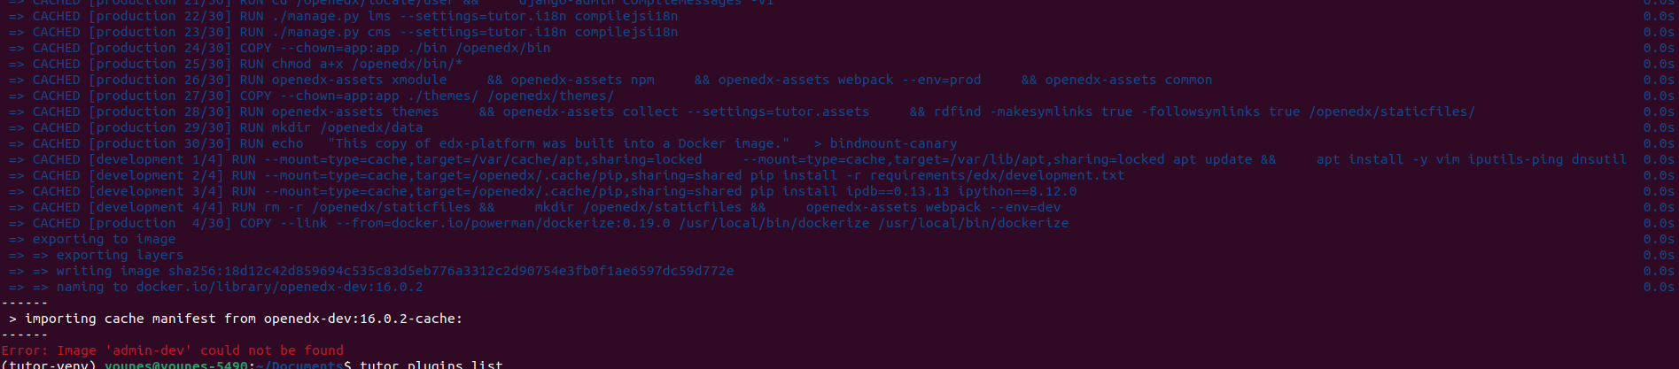This screenshot has height=369, width=1679.
Task: Click the '[production 30/30]' step label
Action: tap(159, 143)
